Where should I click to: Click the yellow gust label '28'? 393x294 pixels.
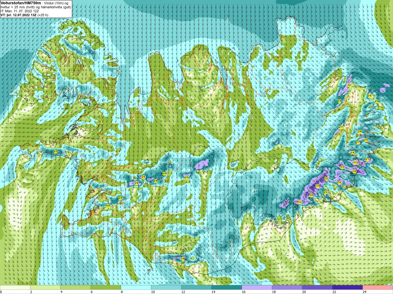pyautogui.click(x=137, y=183)
